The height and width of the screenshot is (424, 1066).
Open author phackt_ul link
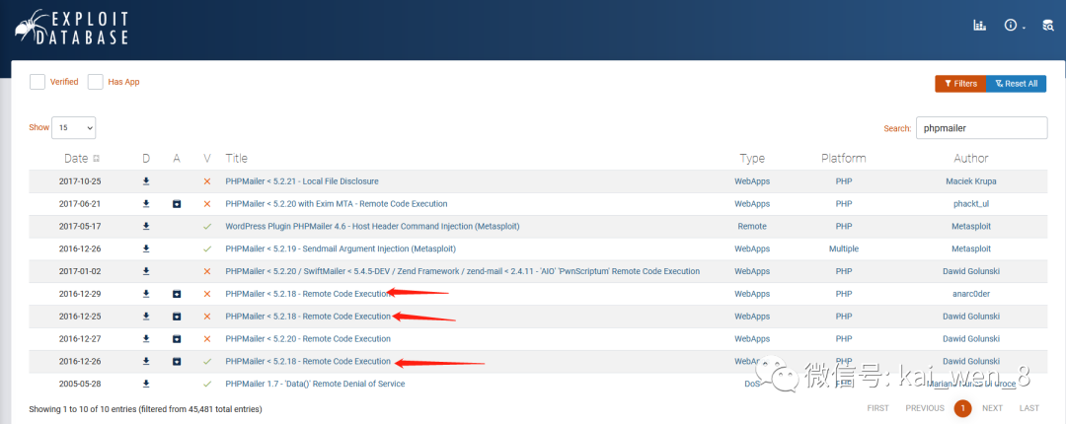click(x=971, y=204)
